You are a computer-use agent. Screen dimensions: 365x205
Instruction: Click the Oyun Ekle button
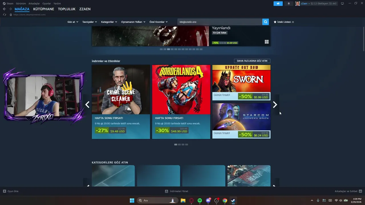(x=11, y=191)
